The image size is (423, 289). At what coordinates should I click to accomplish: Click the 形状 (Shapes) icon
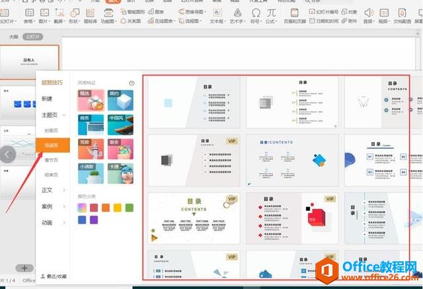click(x=77, y=13)
